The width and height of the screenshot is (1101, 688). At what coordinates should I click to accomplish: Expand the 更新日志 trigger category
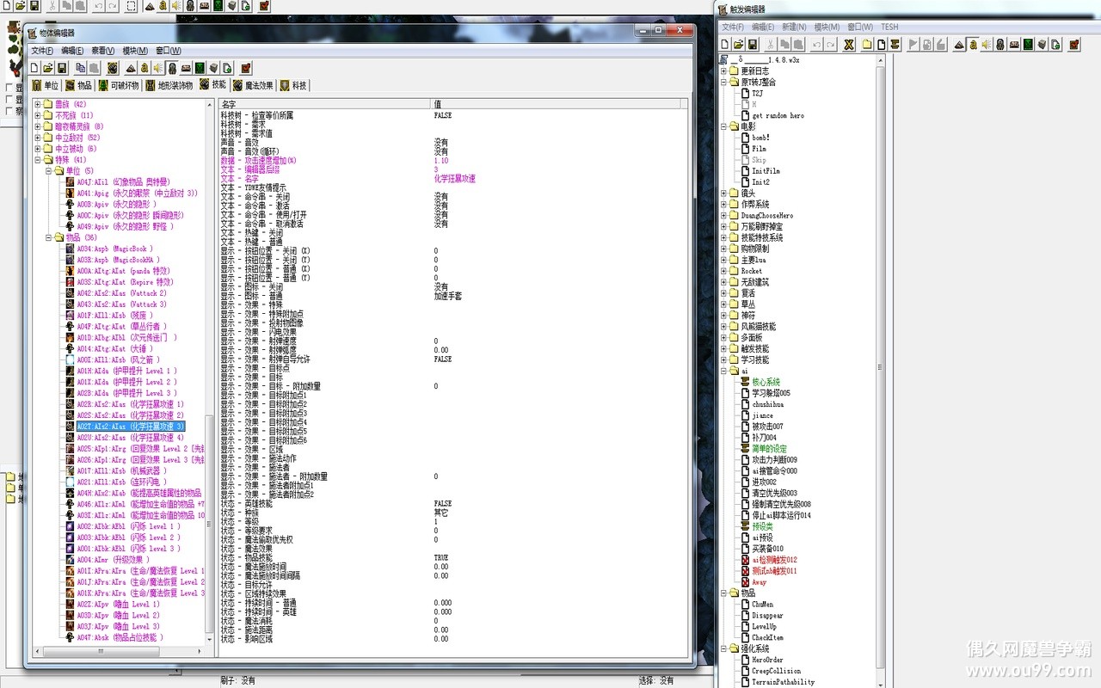pyautogui.click(x=724, y=71)
